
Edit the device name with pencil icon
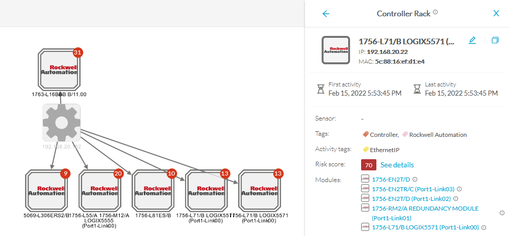(472, 41)
